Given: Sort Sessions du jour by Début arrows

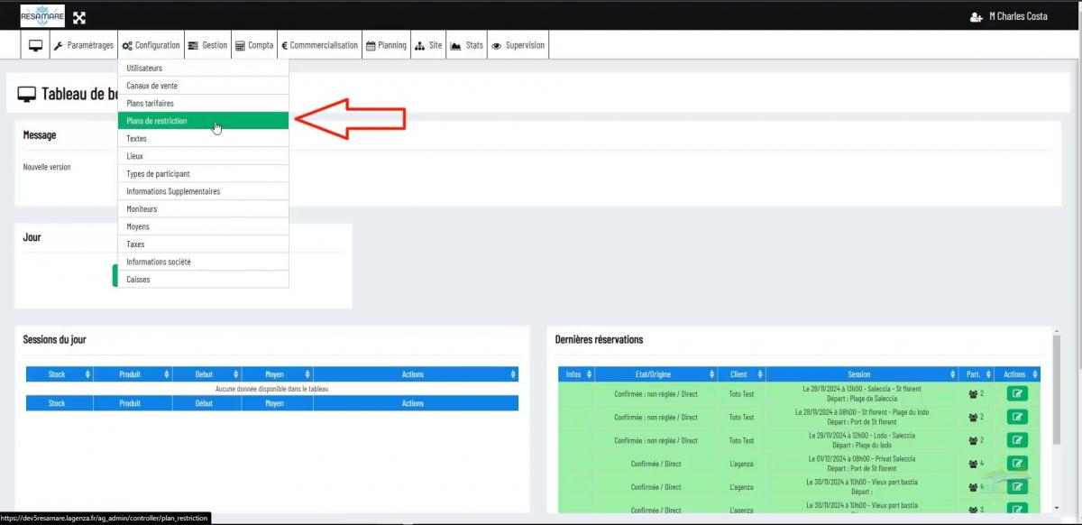Looking at the screenshot, I should click(237, 374).
